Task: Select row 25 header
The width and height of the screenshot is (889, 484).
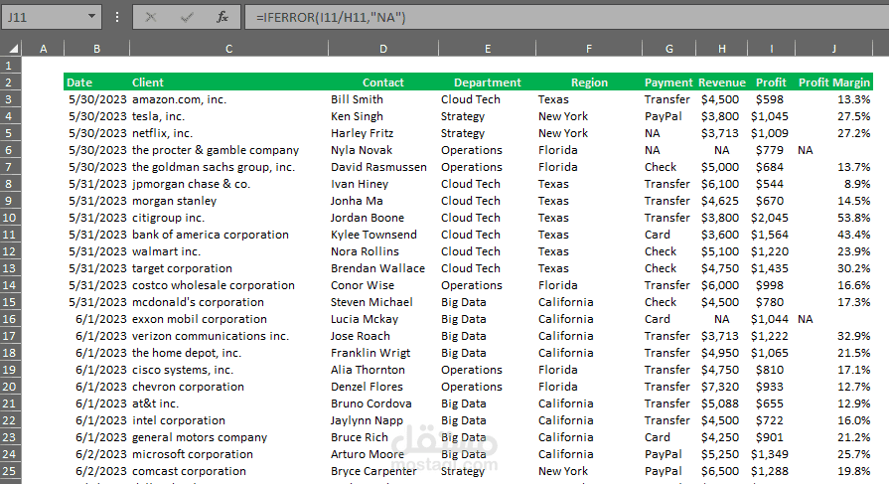Action: (9, 471)
